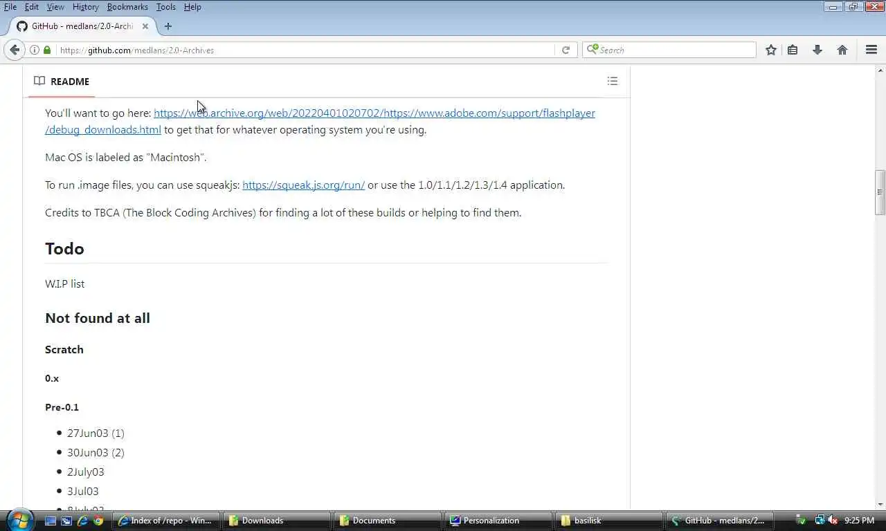Click the 0.x heading

[x=52, y=378]
